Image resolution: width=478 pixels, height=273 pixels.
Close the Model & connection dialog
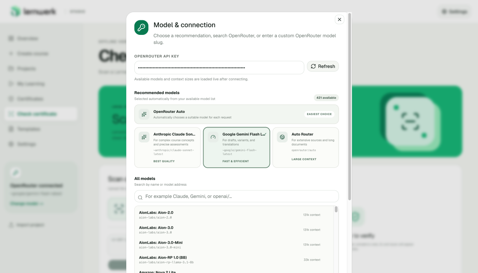(339, 19)
